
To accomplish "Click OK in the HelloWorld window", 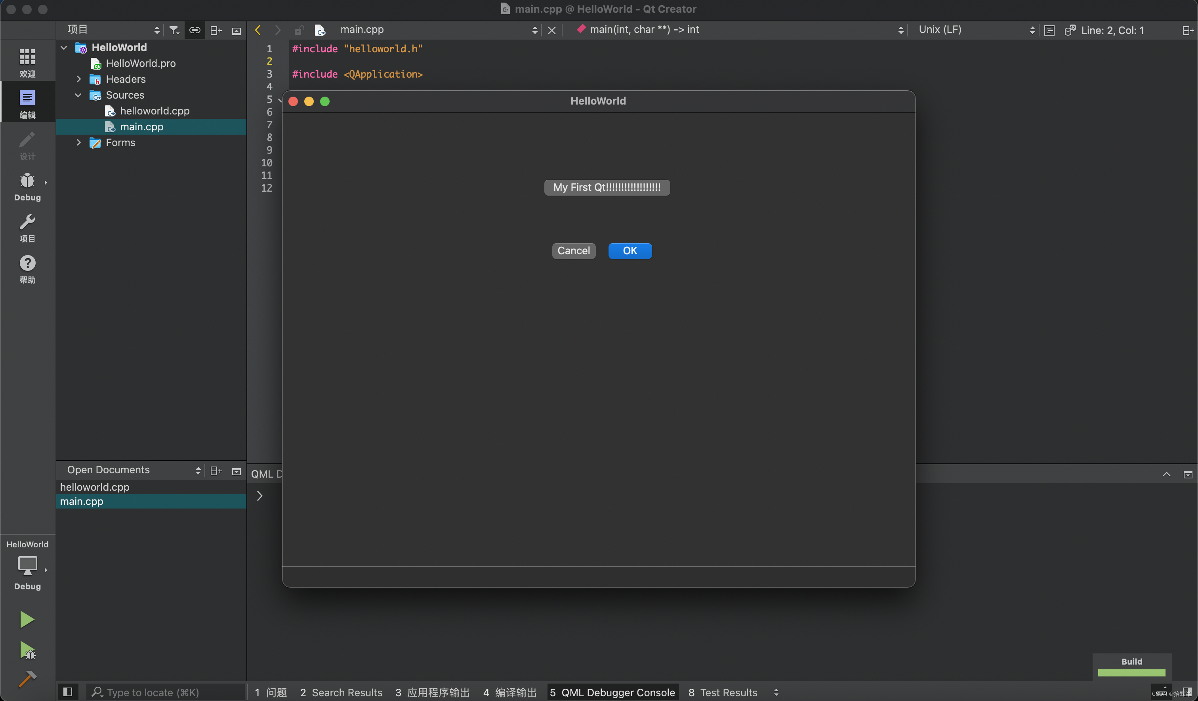I will [x=630, y=250].
